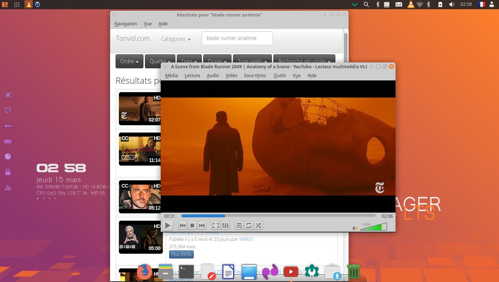Seek within the VLC progress bar

tap(278, 216)
